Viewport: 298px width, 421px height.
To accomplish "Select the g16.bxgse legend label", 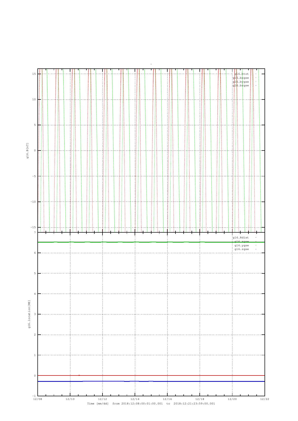I will pyautogui.click(x=241, y=78).
